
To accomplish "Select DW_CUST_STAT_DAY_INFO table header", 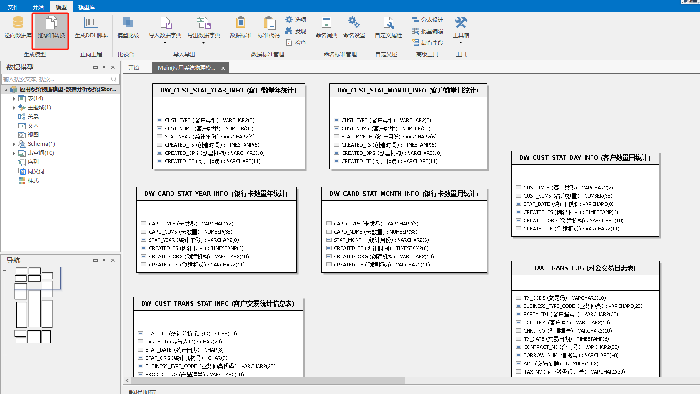I will [x=585, y=158].
